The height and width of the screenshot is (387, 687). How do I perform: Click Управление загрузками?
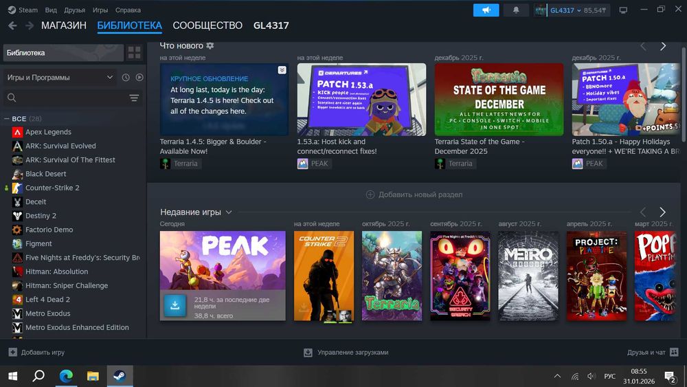352,352
